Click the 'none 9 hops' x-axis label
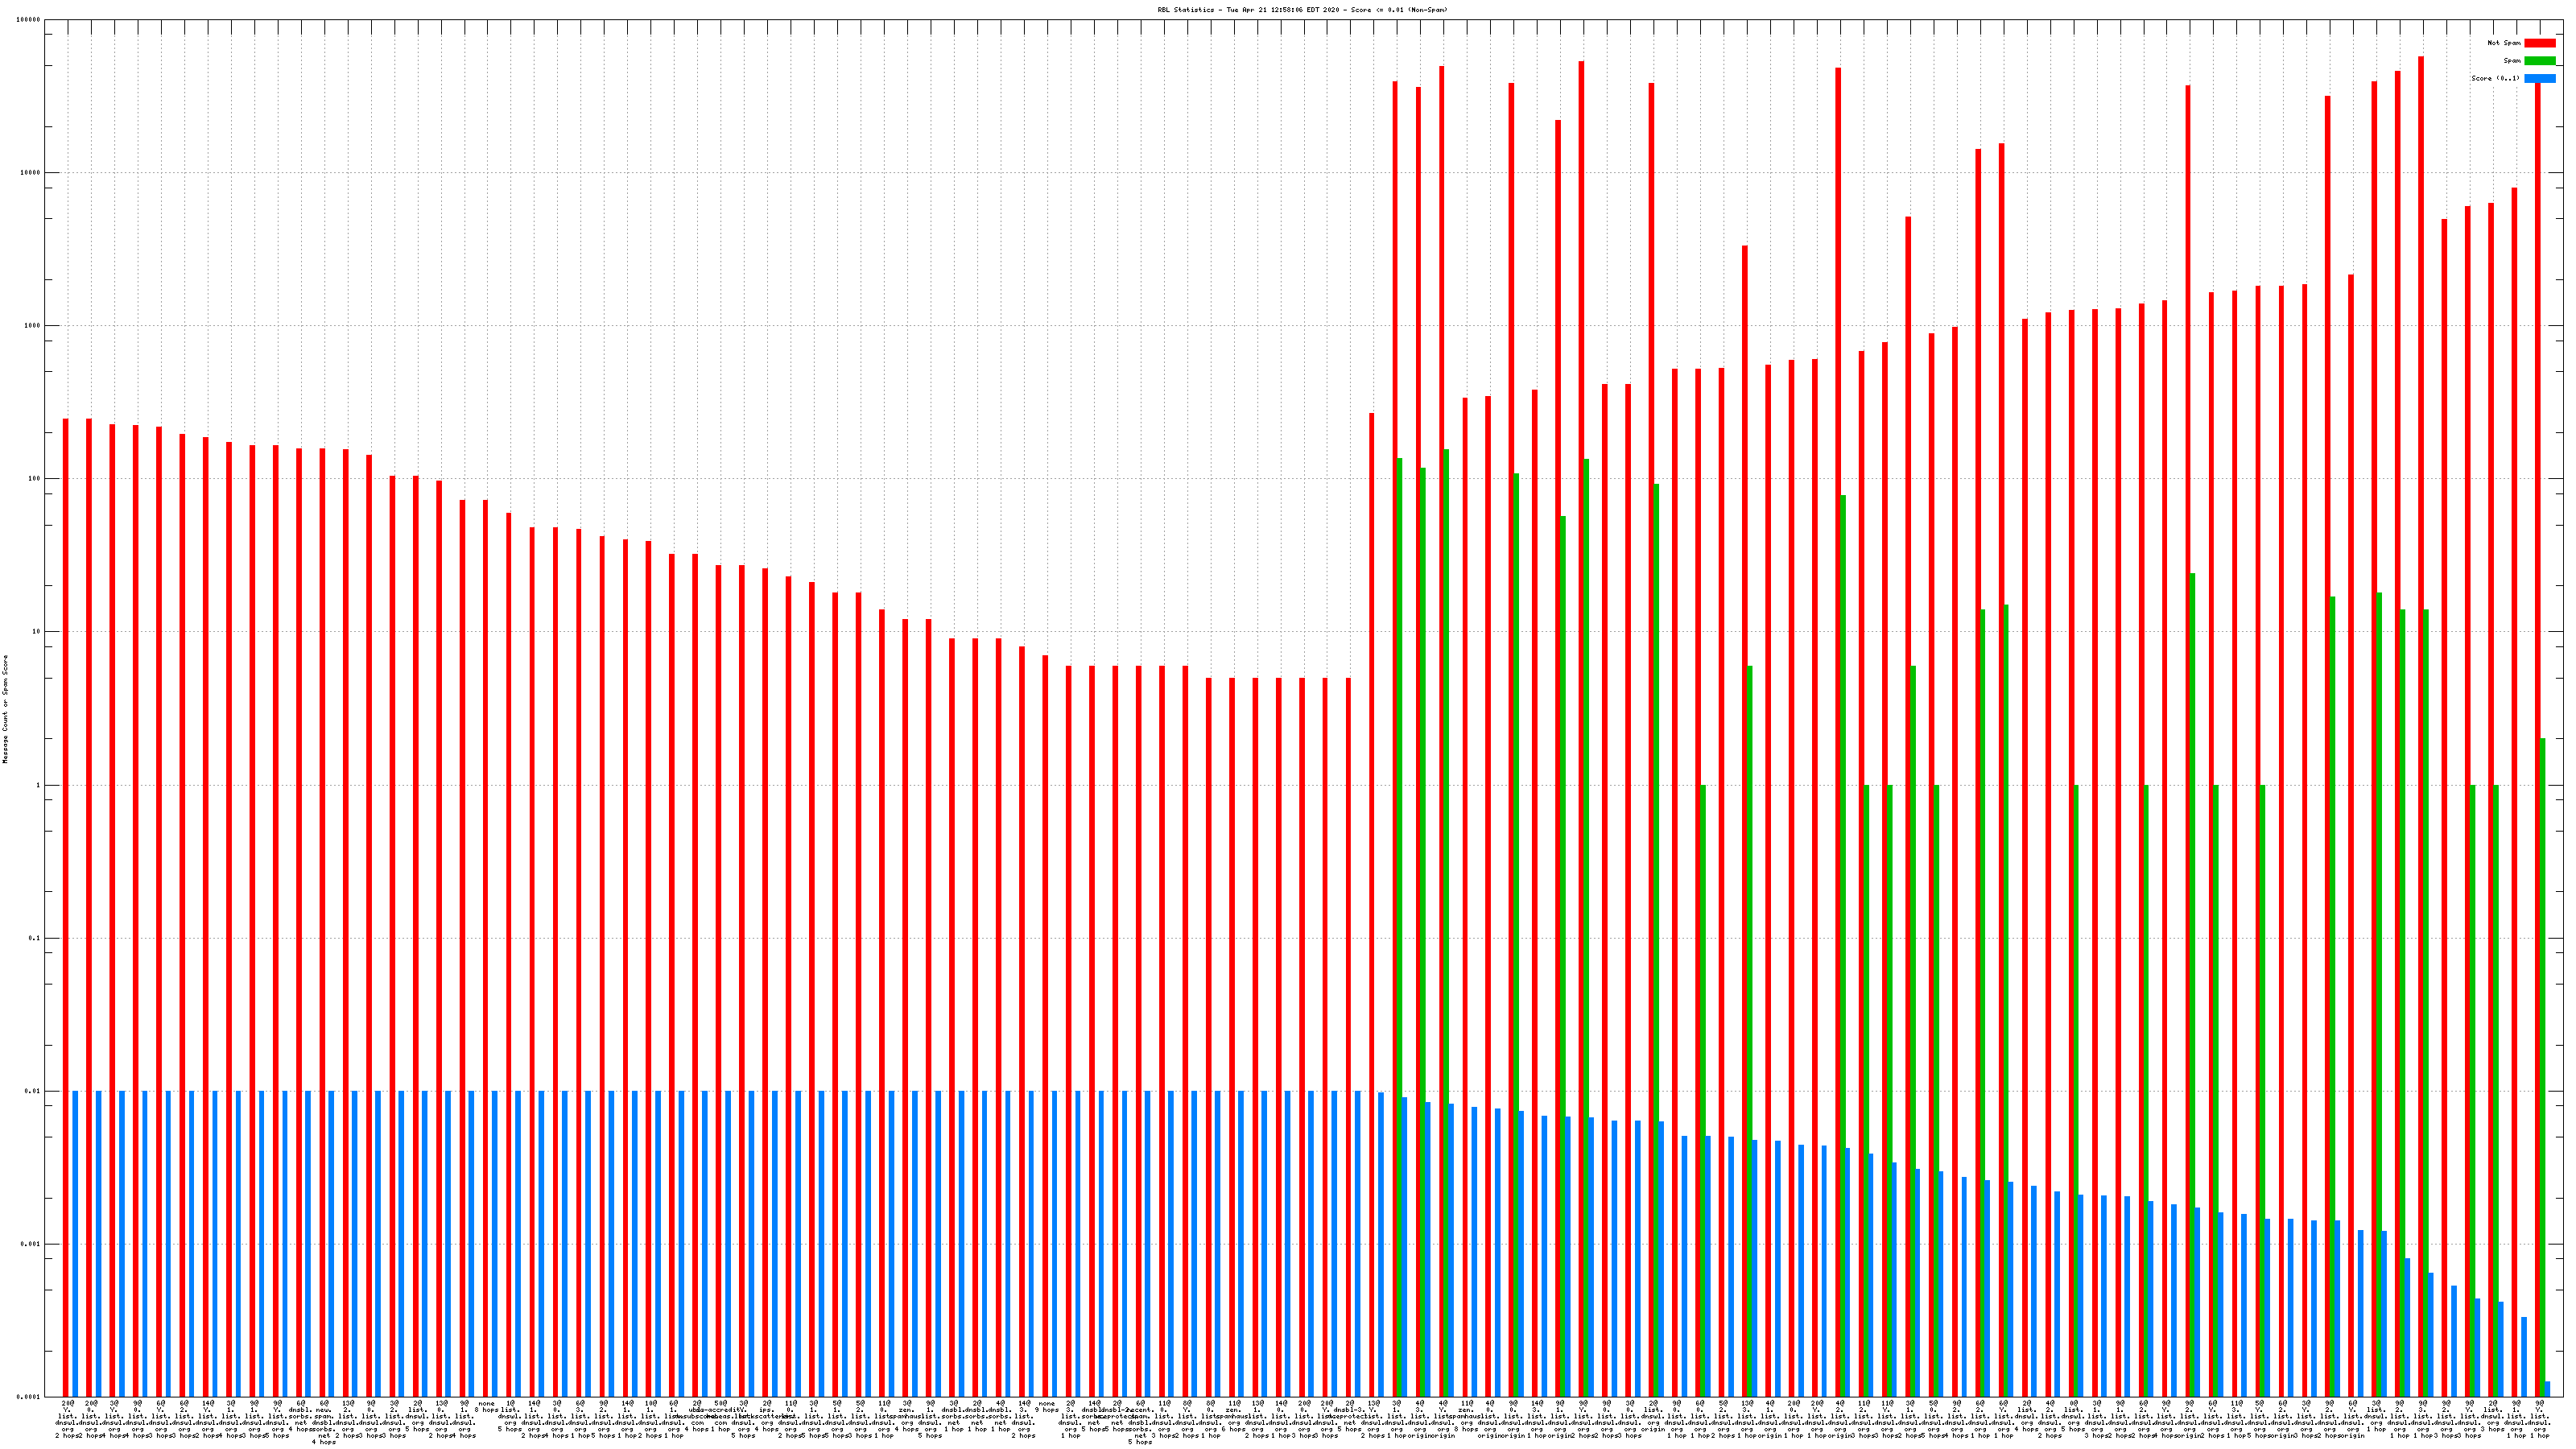The width and height of the screenshot is (2576, 1449). coord(1046,1407)
